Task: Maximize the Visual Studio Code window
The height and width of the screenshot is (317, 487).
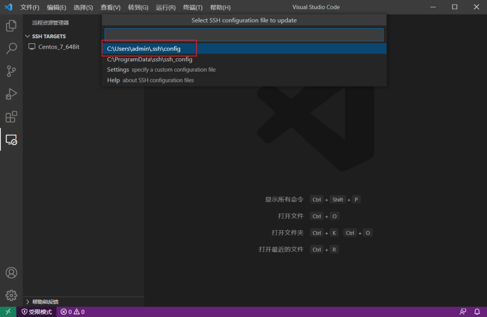Action: pos(455,7)
